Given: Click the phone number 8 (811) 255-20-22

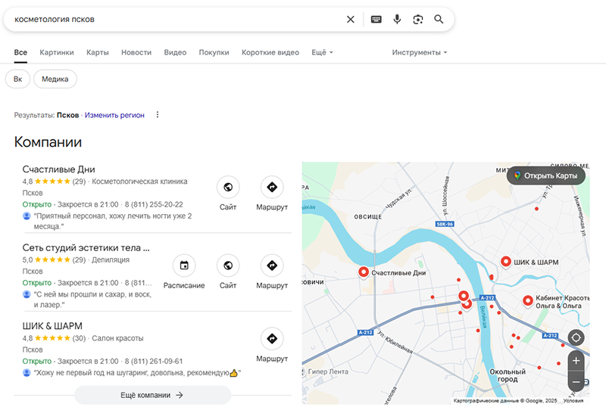Looking at the screenshot, I should pos(154,204).
